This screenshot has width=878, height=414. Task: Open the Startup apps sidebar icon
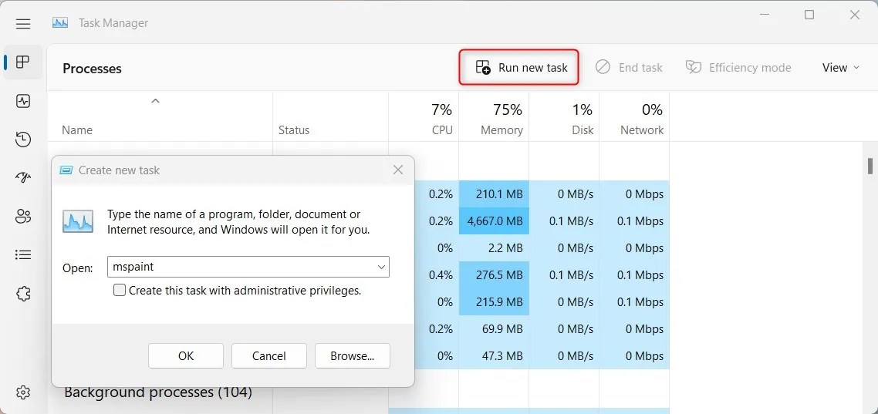coord(23,178)
